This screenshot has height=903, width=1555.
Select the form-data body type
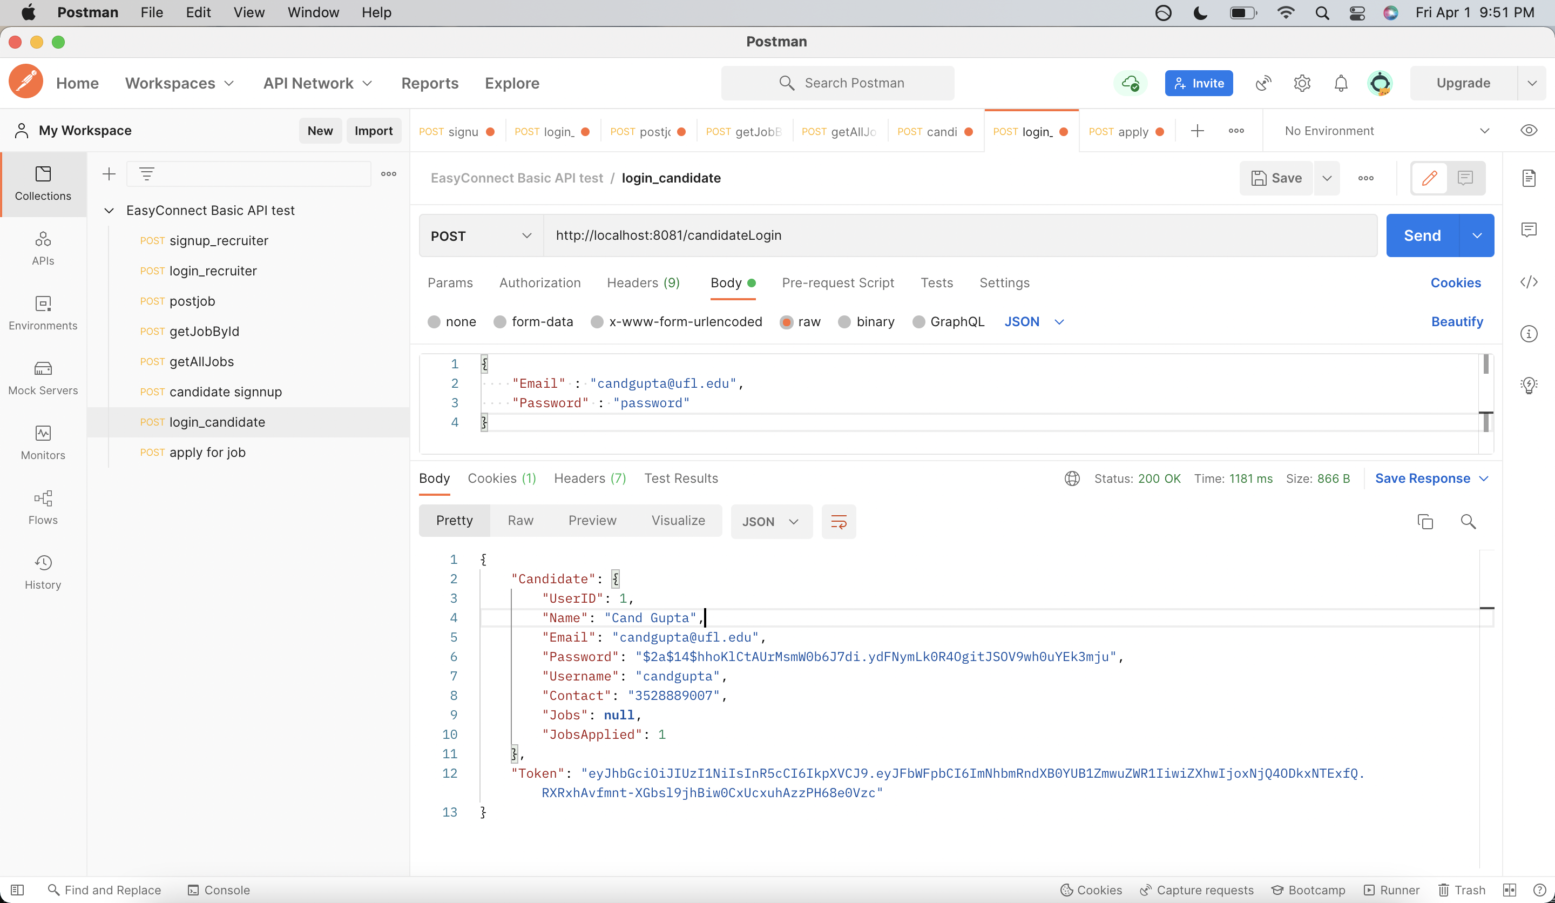(x=500, y=321)
